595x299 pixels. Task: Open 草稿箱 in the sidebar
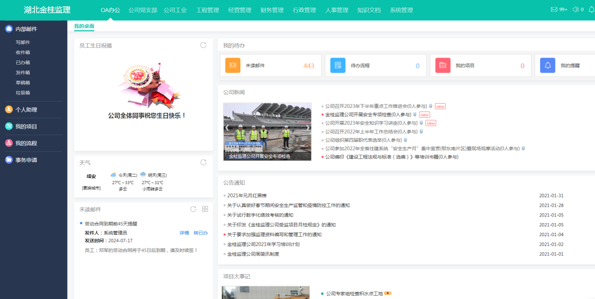point(23,82)
